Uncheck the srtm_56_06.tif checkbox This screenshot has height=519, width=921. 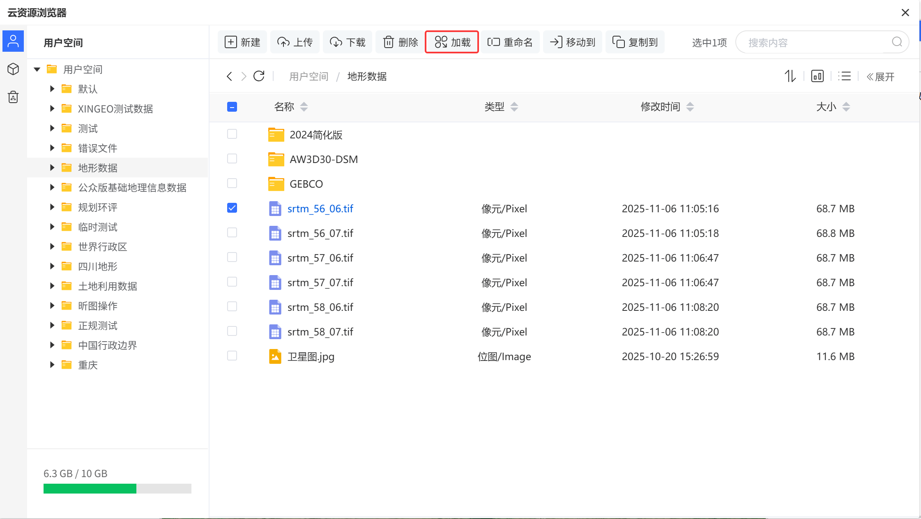click(x=232, y=208)
